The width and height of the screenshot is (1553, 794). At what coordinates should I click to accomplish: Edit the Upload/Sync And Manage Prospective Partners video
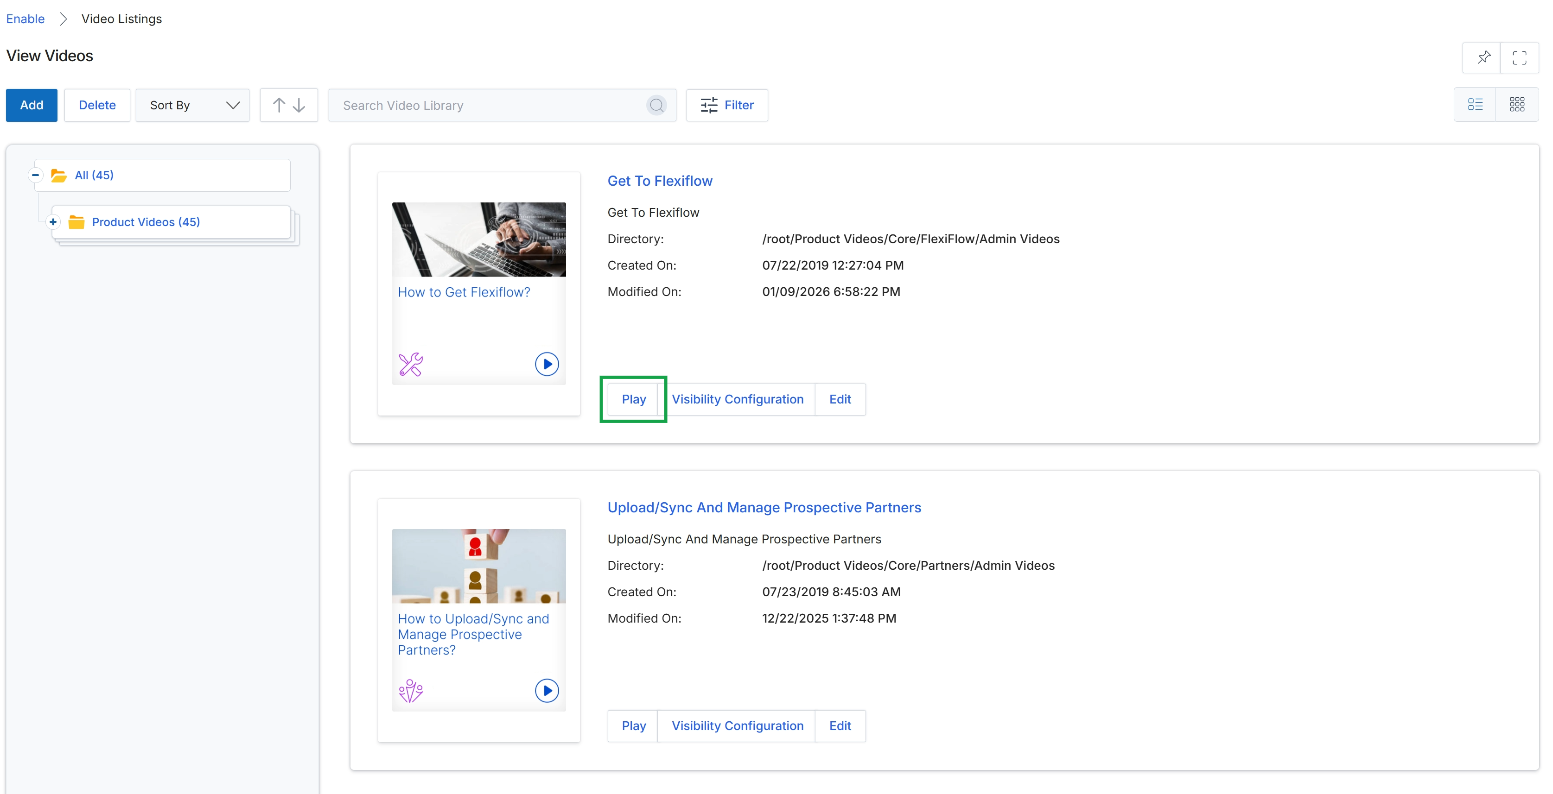840,726
